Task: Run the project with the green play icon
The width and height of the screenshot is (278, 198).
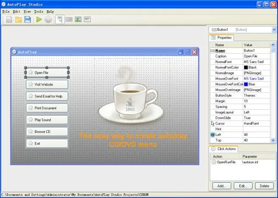Action: [x=39, y=19]
